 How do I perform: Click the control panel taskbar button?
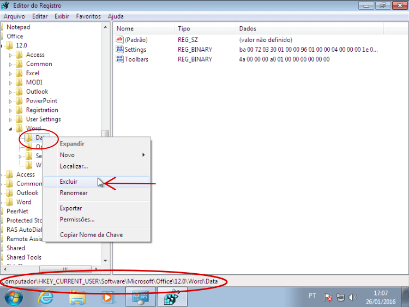tap(141, 297)
